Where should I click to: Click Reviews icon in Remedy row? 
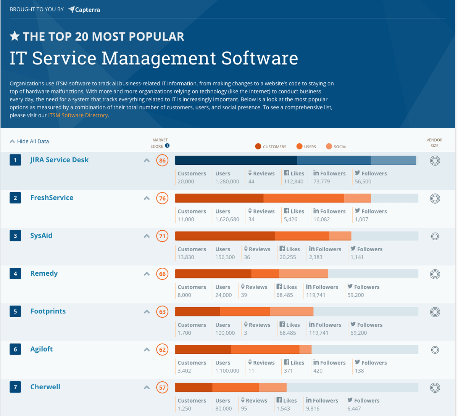243,286
